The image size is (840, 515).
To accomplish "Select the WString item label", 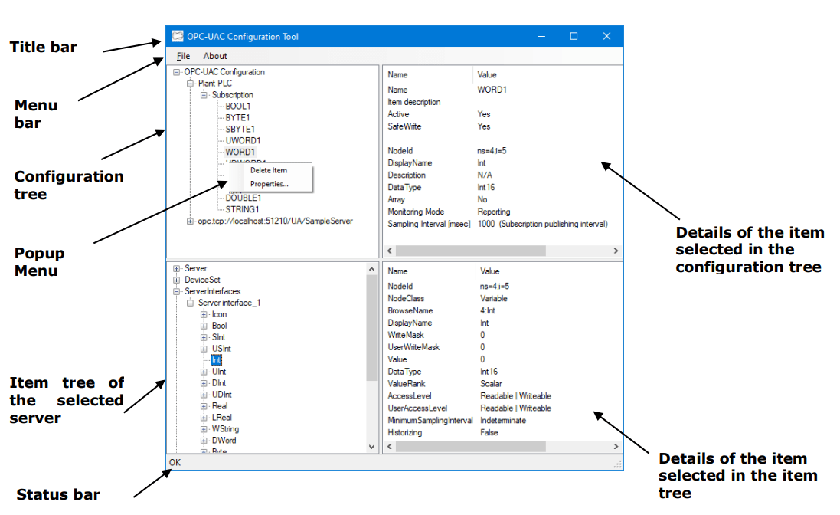I will 226,429.
